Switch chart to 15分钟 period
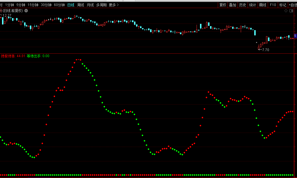This screenshot has height=178, width=297. [33, 5]
